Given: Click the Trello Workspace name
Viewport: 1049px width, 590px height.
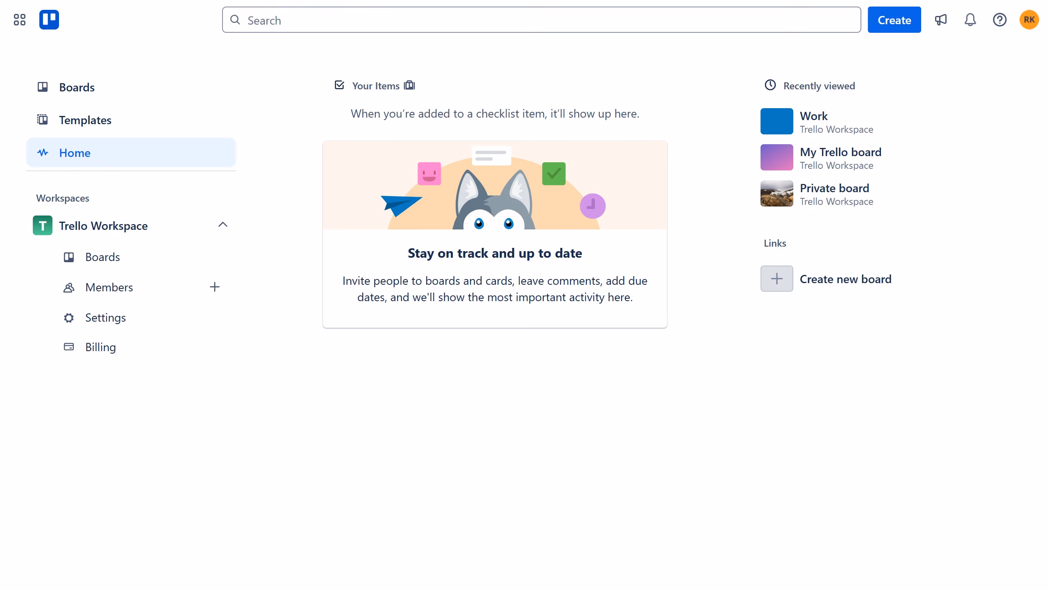Looking at the screenshot, I should point(103,226).
